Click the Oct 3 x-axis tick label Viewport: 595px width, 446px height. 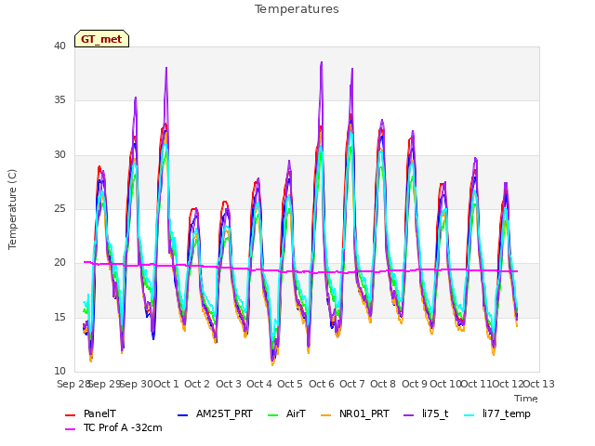229,384
